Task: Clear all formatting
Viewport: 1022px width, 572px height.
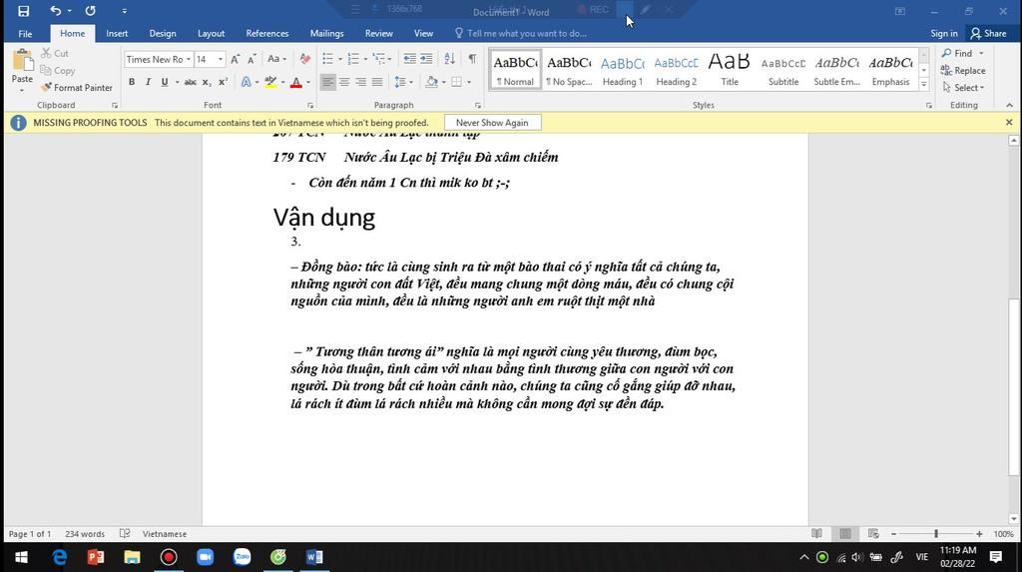Action: tap(305, 59)
